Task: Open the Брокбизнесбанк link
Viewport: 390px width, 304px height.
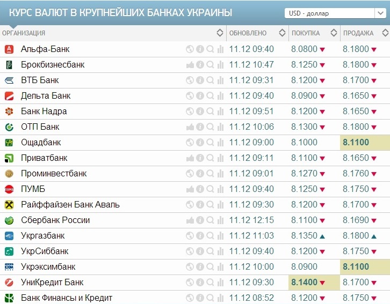Action: tap(53, 65)
